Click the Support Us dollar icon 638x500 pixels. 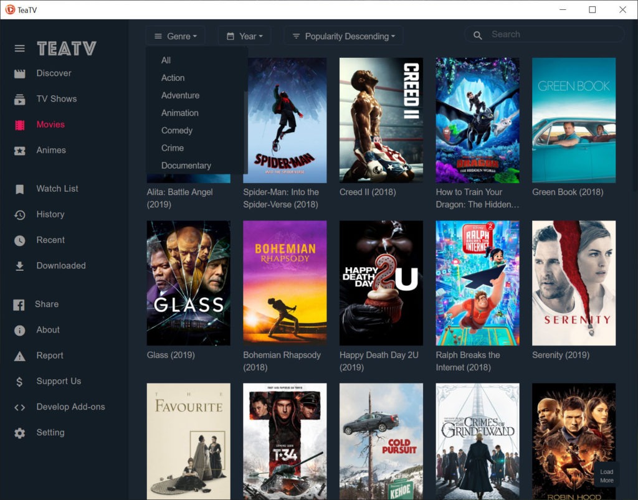[19, 381]
